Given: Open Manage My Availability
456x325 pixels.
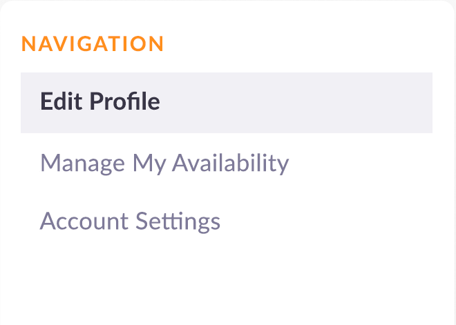Looking at the screenshot, I should 164,164.
